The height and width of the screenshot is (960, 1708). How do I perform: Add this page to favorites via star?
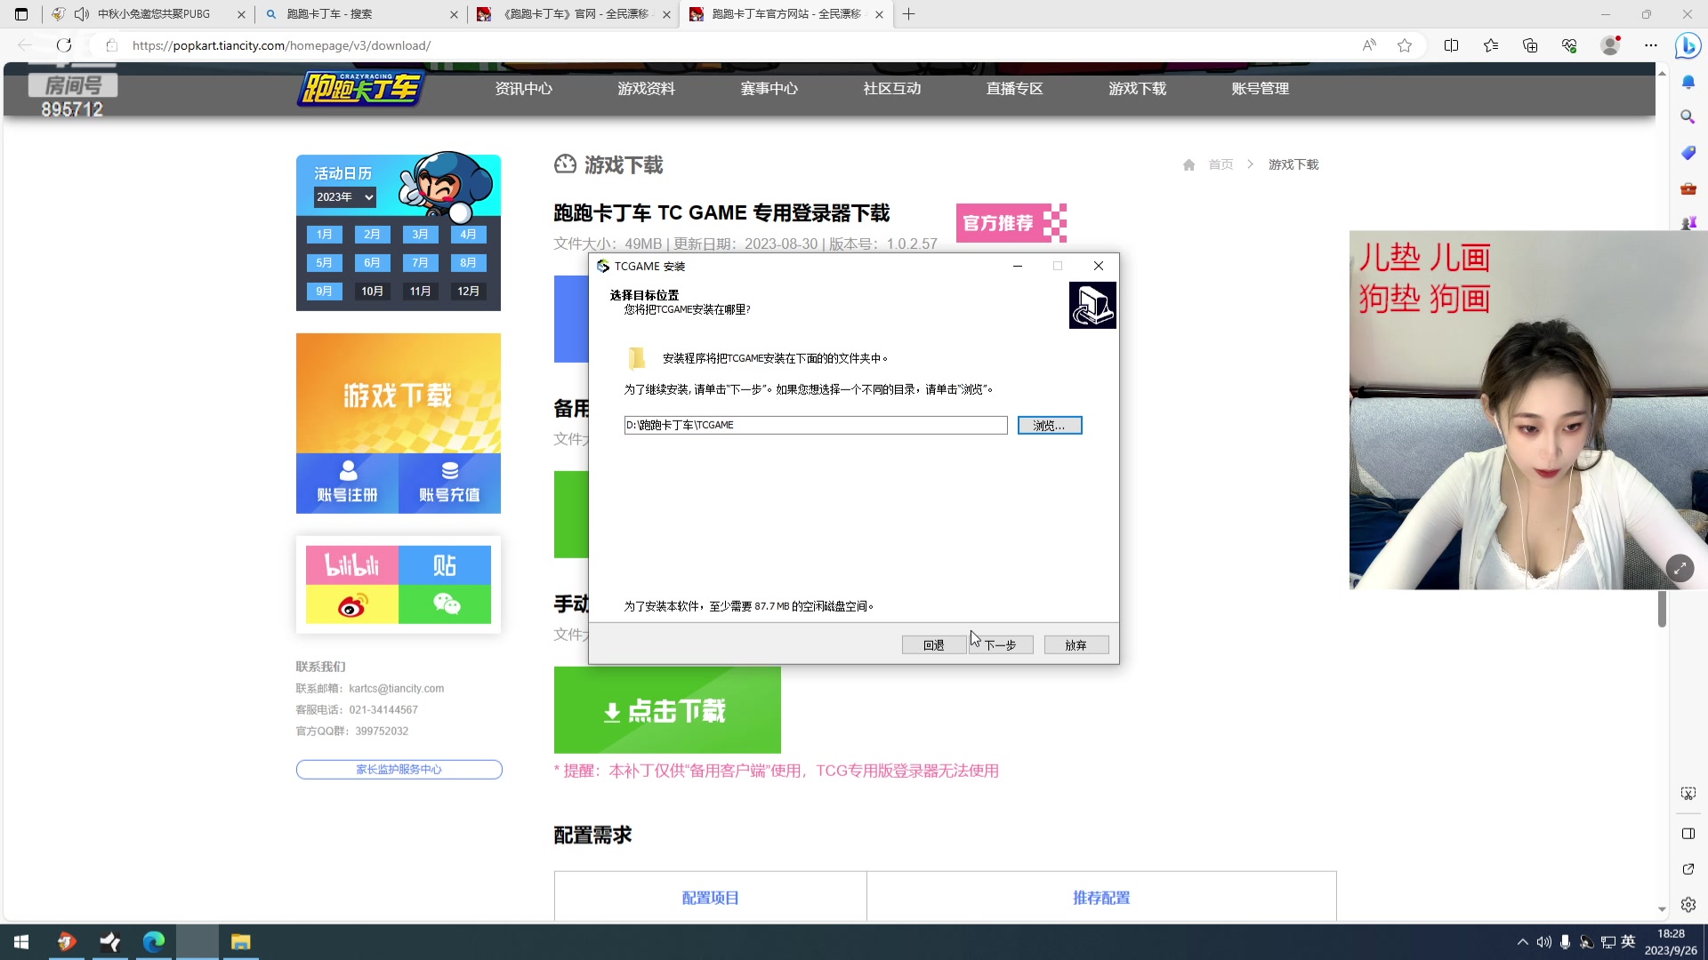[1406, 45]
